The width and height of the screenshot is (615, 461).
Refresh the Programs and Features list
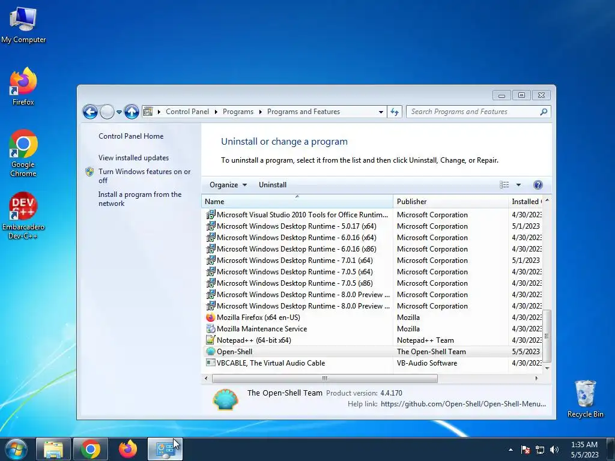pos(395,112)
